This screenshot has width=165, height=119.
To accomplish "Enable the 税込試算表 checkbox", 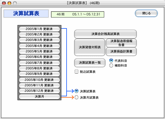I will [x=76, y=72].
